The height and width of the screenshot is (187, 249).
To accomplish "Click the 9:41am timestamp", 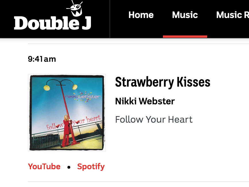I will pyautogui.click(x=42, y=59).
